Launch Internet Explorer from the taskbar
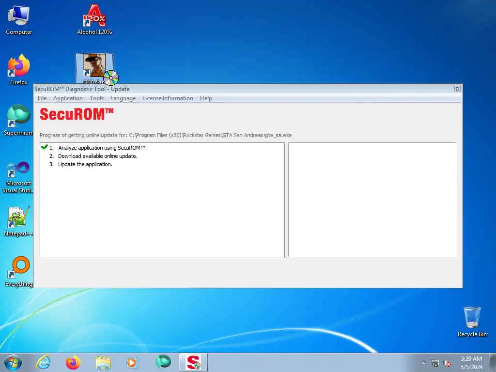496x372 pixels. click(43, 362)
